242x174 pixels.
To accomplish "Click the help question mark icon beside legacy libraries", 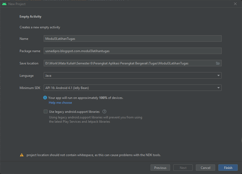I will (x=104, y=112).
